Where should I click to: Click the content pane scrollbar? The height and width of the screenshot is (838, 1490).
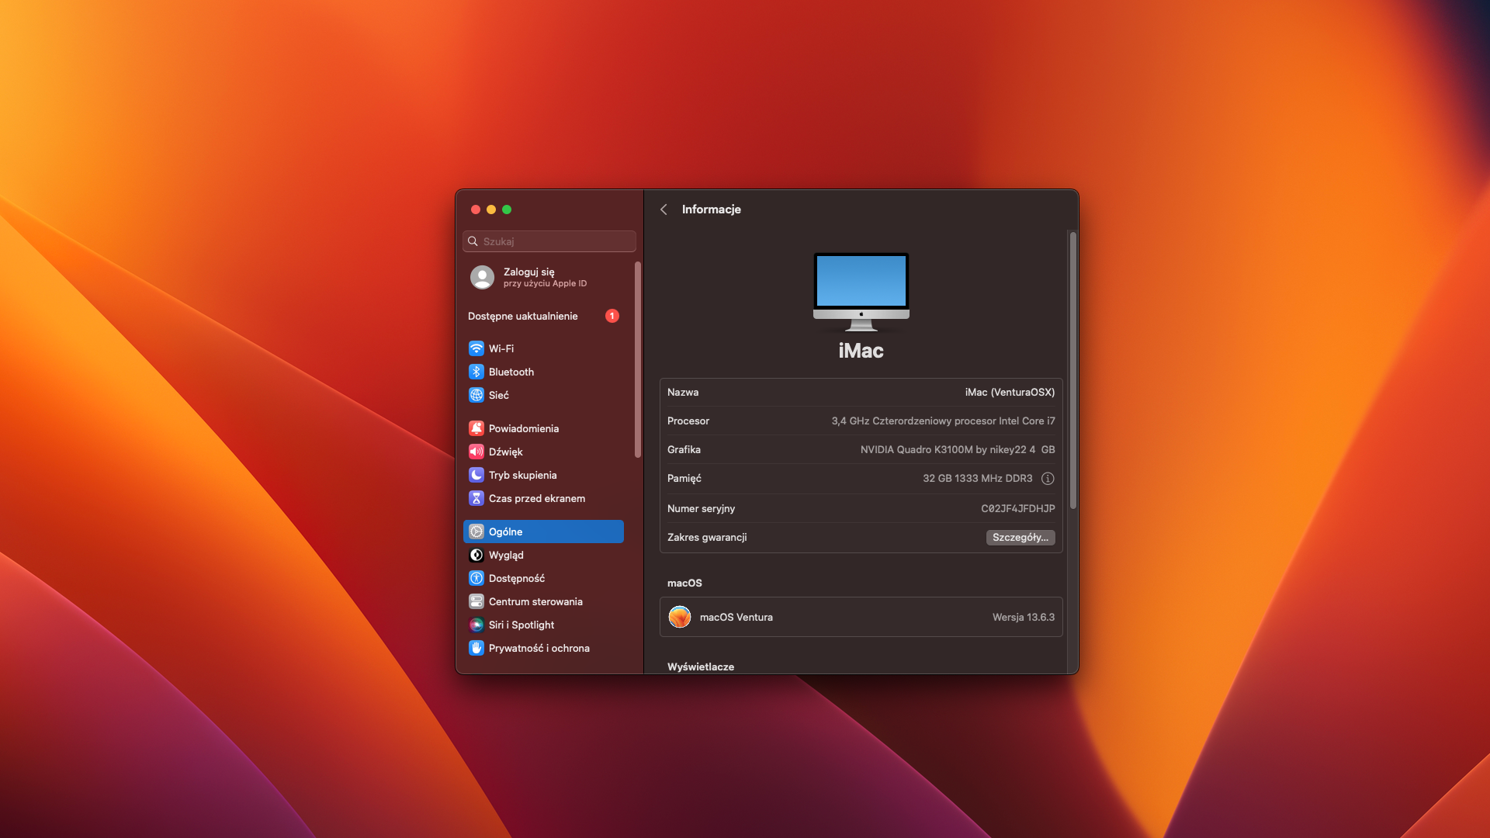(1072, 371)
